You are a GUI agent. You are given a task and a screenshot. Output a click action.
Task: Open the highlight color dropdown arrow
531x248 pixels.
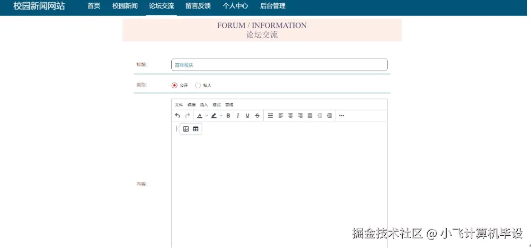[221, 116]
